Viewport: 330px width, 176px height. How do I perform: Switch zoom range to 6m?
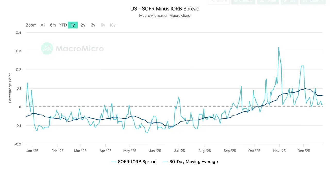click(53, 25)
